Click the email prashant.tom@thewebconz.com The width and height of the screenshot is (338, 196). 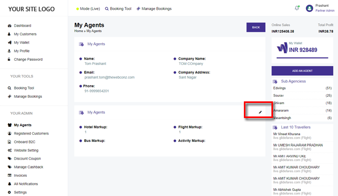point(110,77)
